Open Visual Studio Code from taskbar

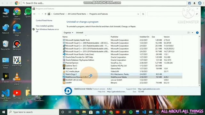point(144,112)
